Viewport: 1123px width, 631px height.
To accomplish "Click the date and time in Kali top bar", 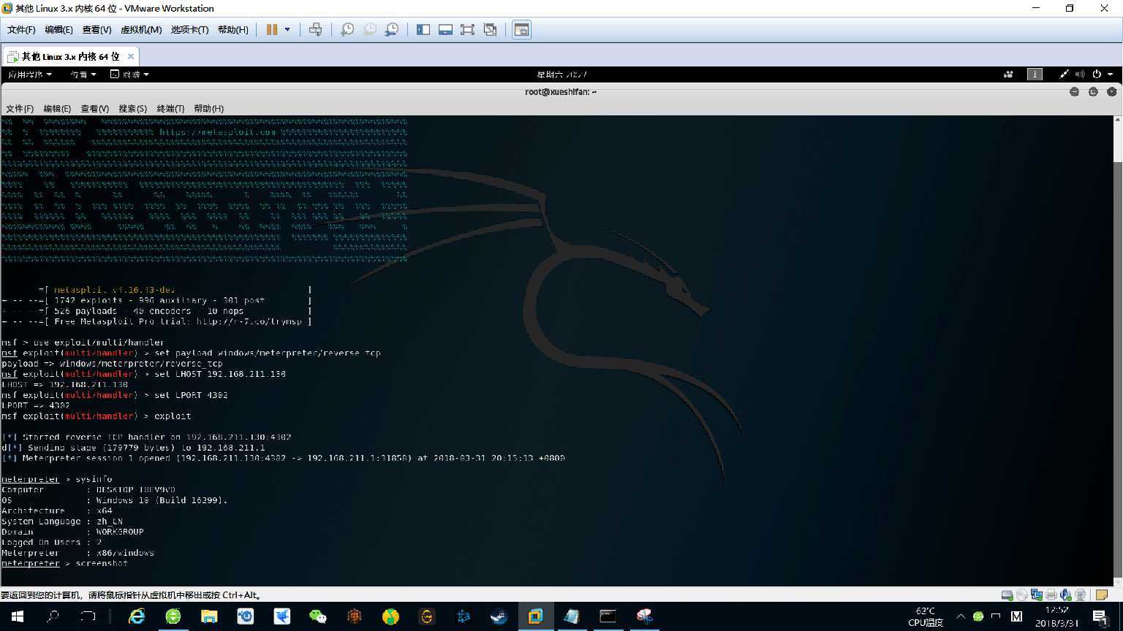I will click(561, 74).
